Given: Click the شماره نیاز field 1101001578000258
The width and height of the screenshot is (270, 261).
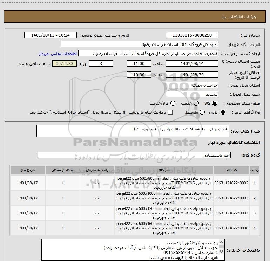Looking at the screenshot, I should (192, 35).
